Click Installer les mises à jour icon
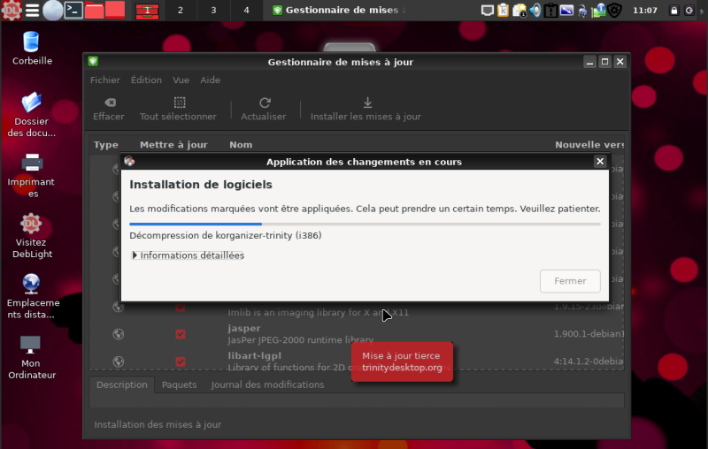The height and width of the screenshot is (449, 708). click(367, 103)
